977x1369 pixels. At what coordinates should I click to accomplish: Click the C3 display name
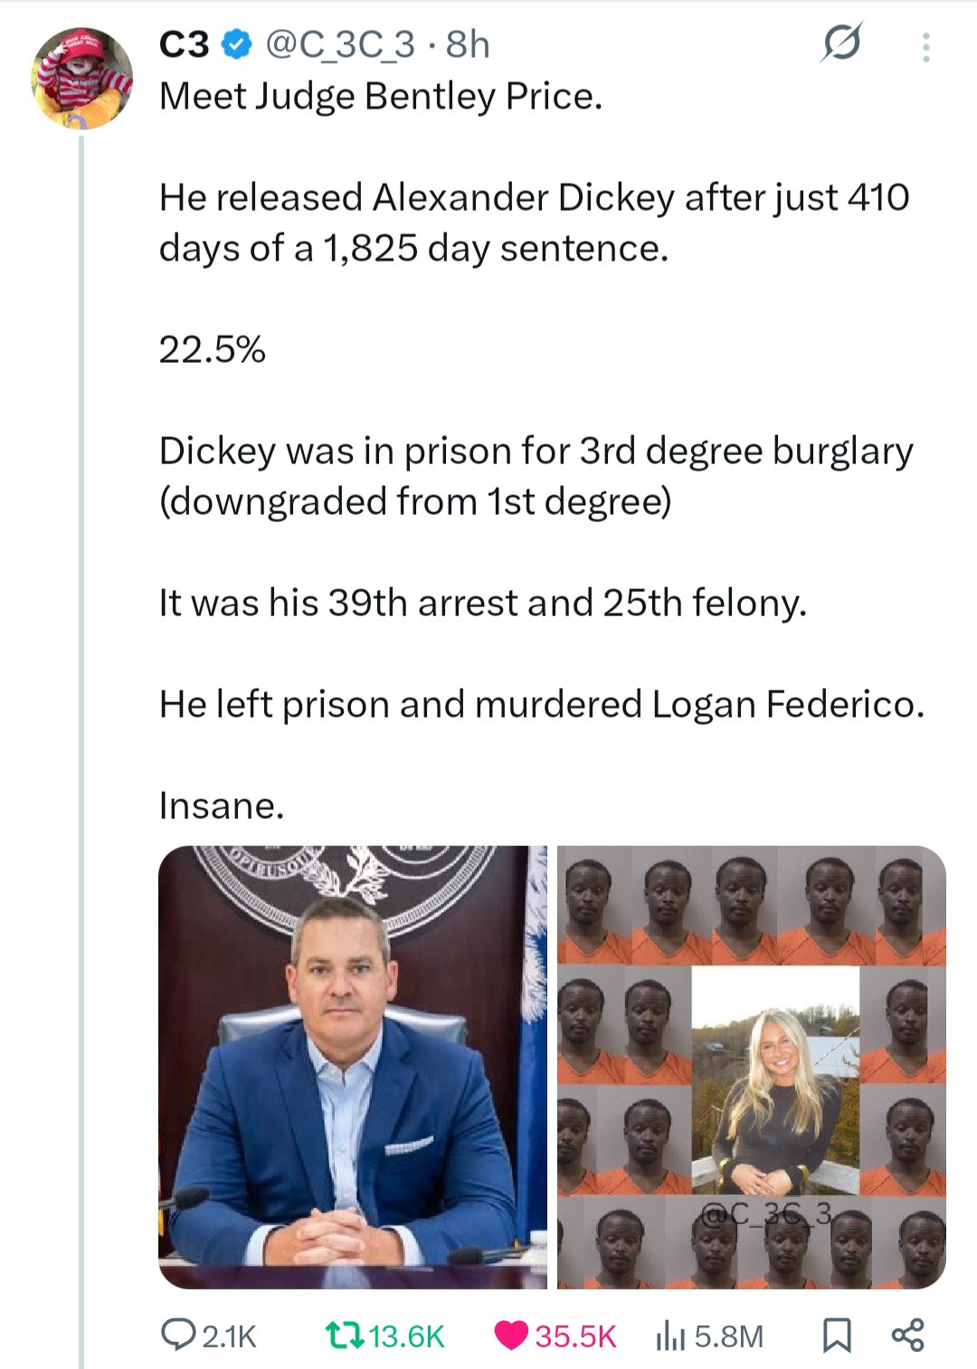pos(185,44)
